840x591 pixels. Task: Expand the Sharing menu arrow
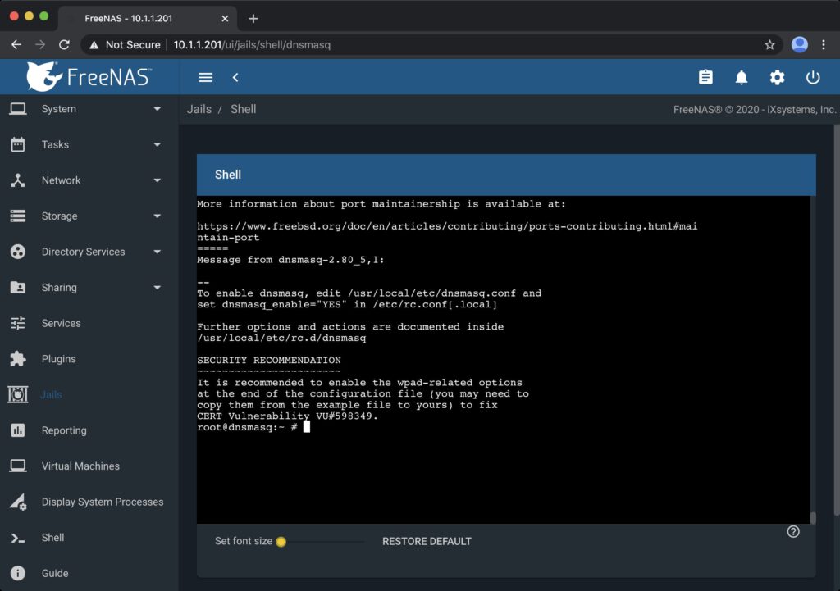157,288
